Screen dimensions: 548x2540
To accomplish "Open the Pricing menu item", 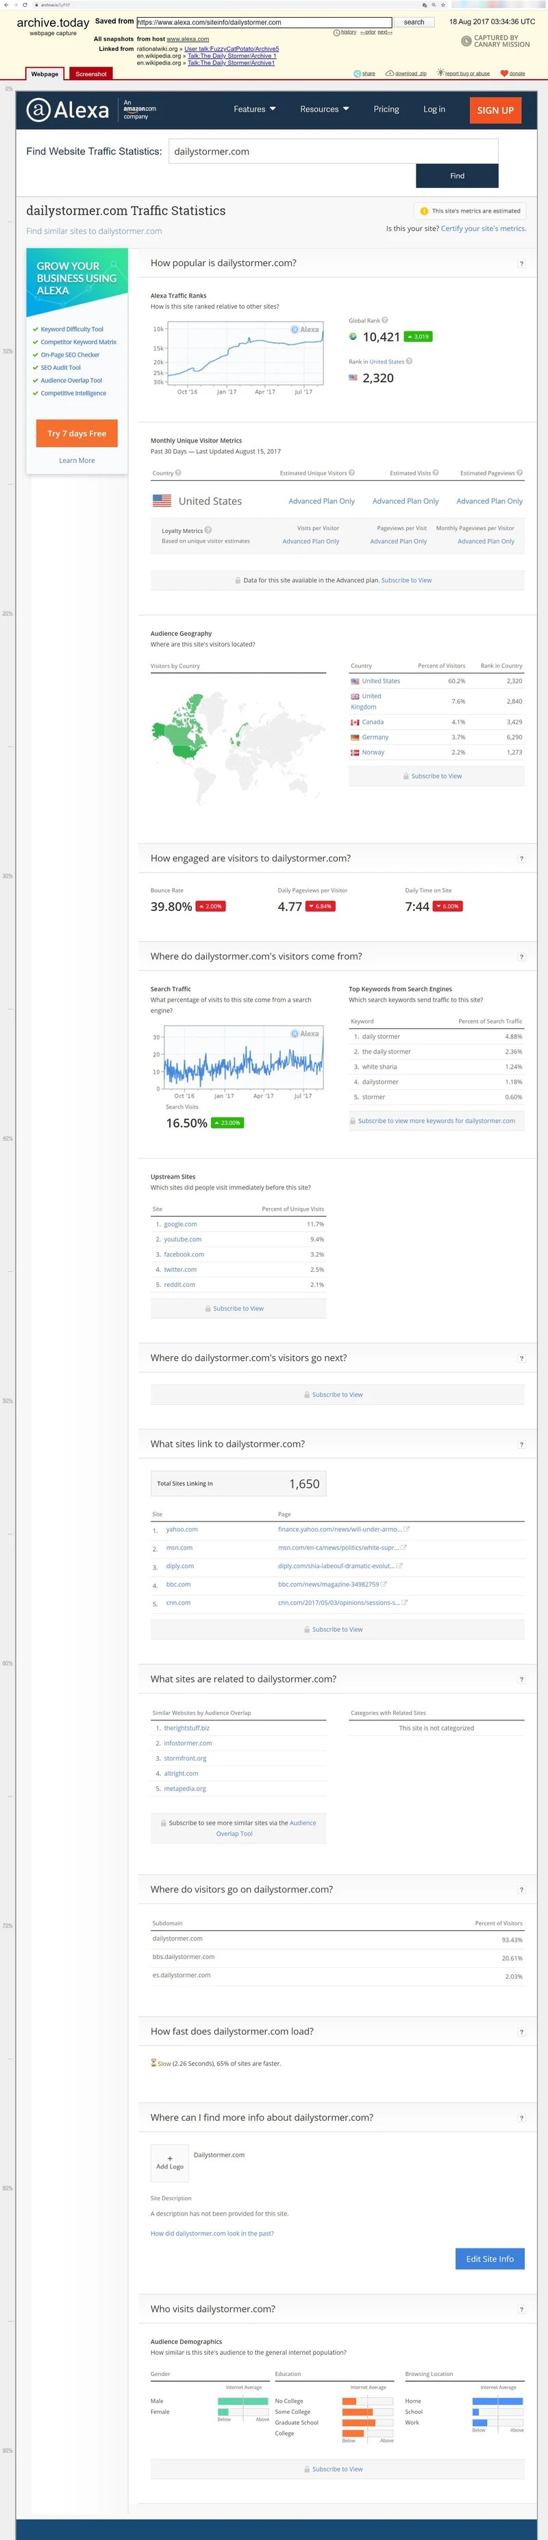I will (386, 110).
